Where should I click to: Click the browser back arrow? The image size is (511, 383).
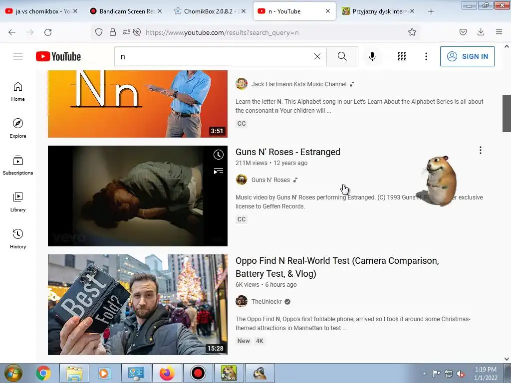pos(12,32)
